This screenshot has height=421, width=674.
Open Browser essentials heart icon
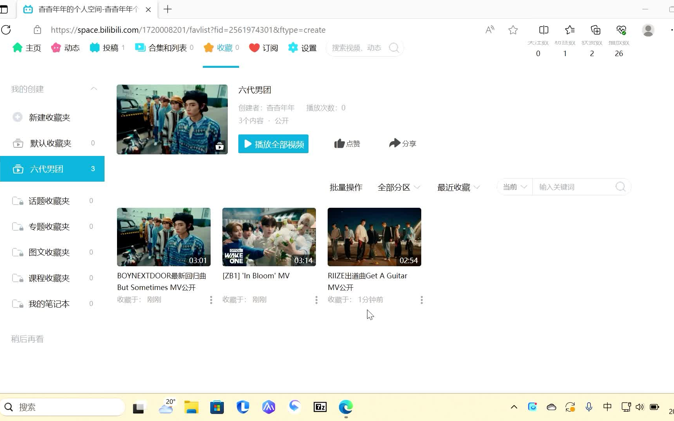621,30
